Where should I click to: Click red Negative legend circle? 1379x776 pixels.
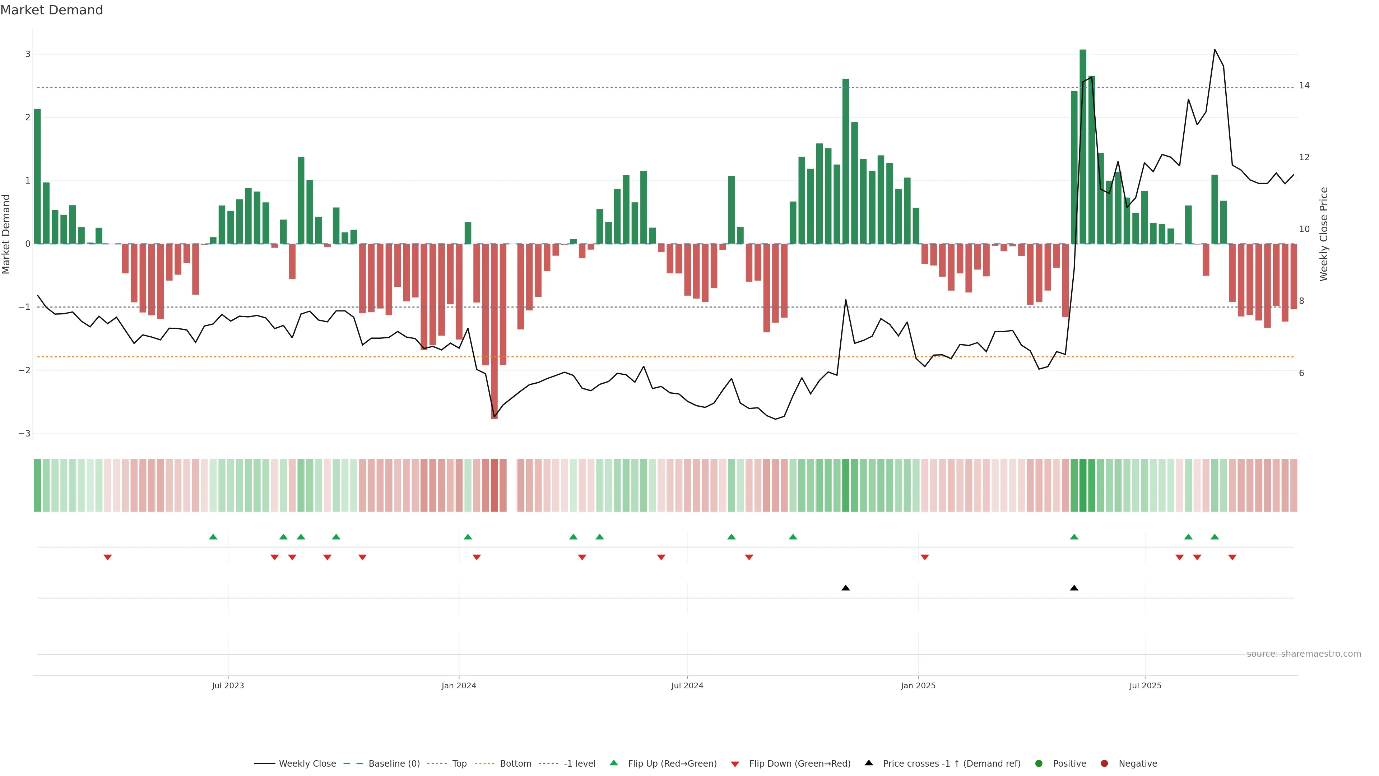[1104, 764]
